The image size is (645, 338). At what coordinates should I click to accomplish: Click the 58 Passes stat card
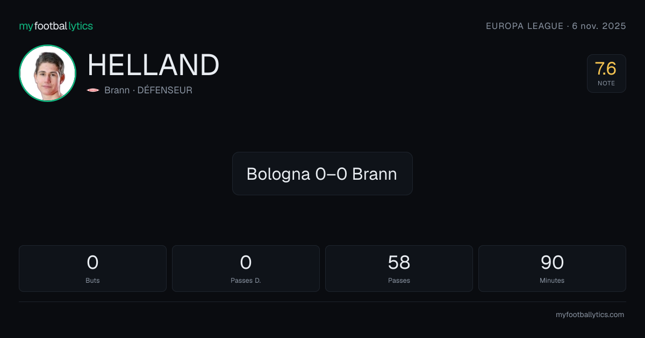click(x=399, y=268)
